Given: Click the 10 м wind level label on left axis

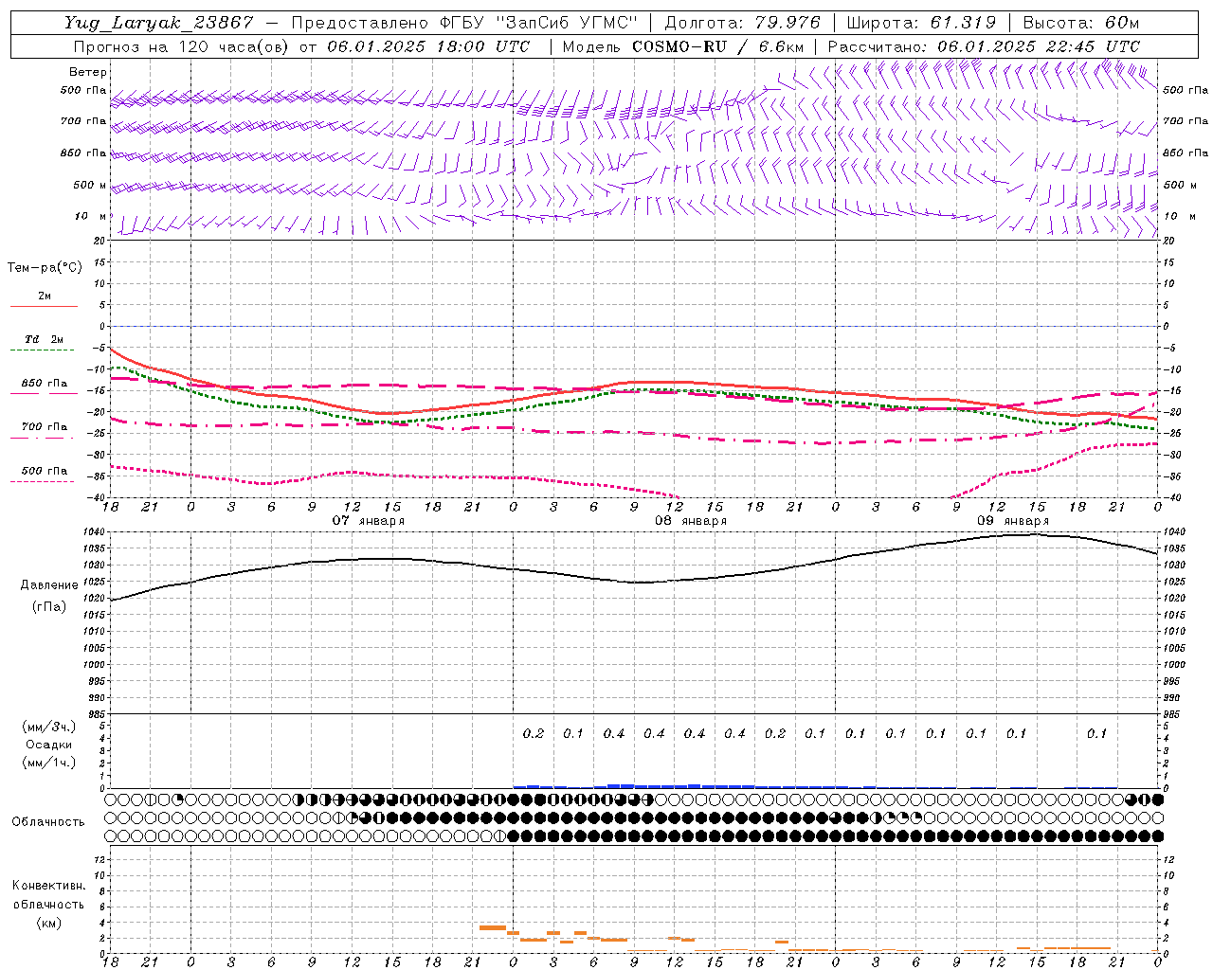Looking at the screenshot, I should click(x=91, y=217).
